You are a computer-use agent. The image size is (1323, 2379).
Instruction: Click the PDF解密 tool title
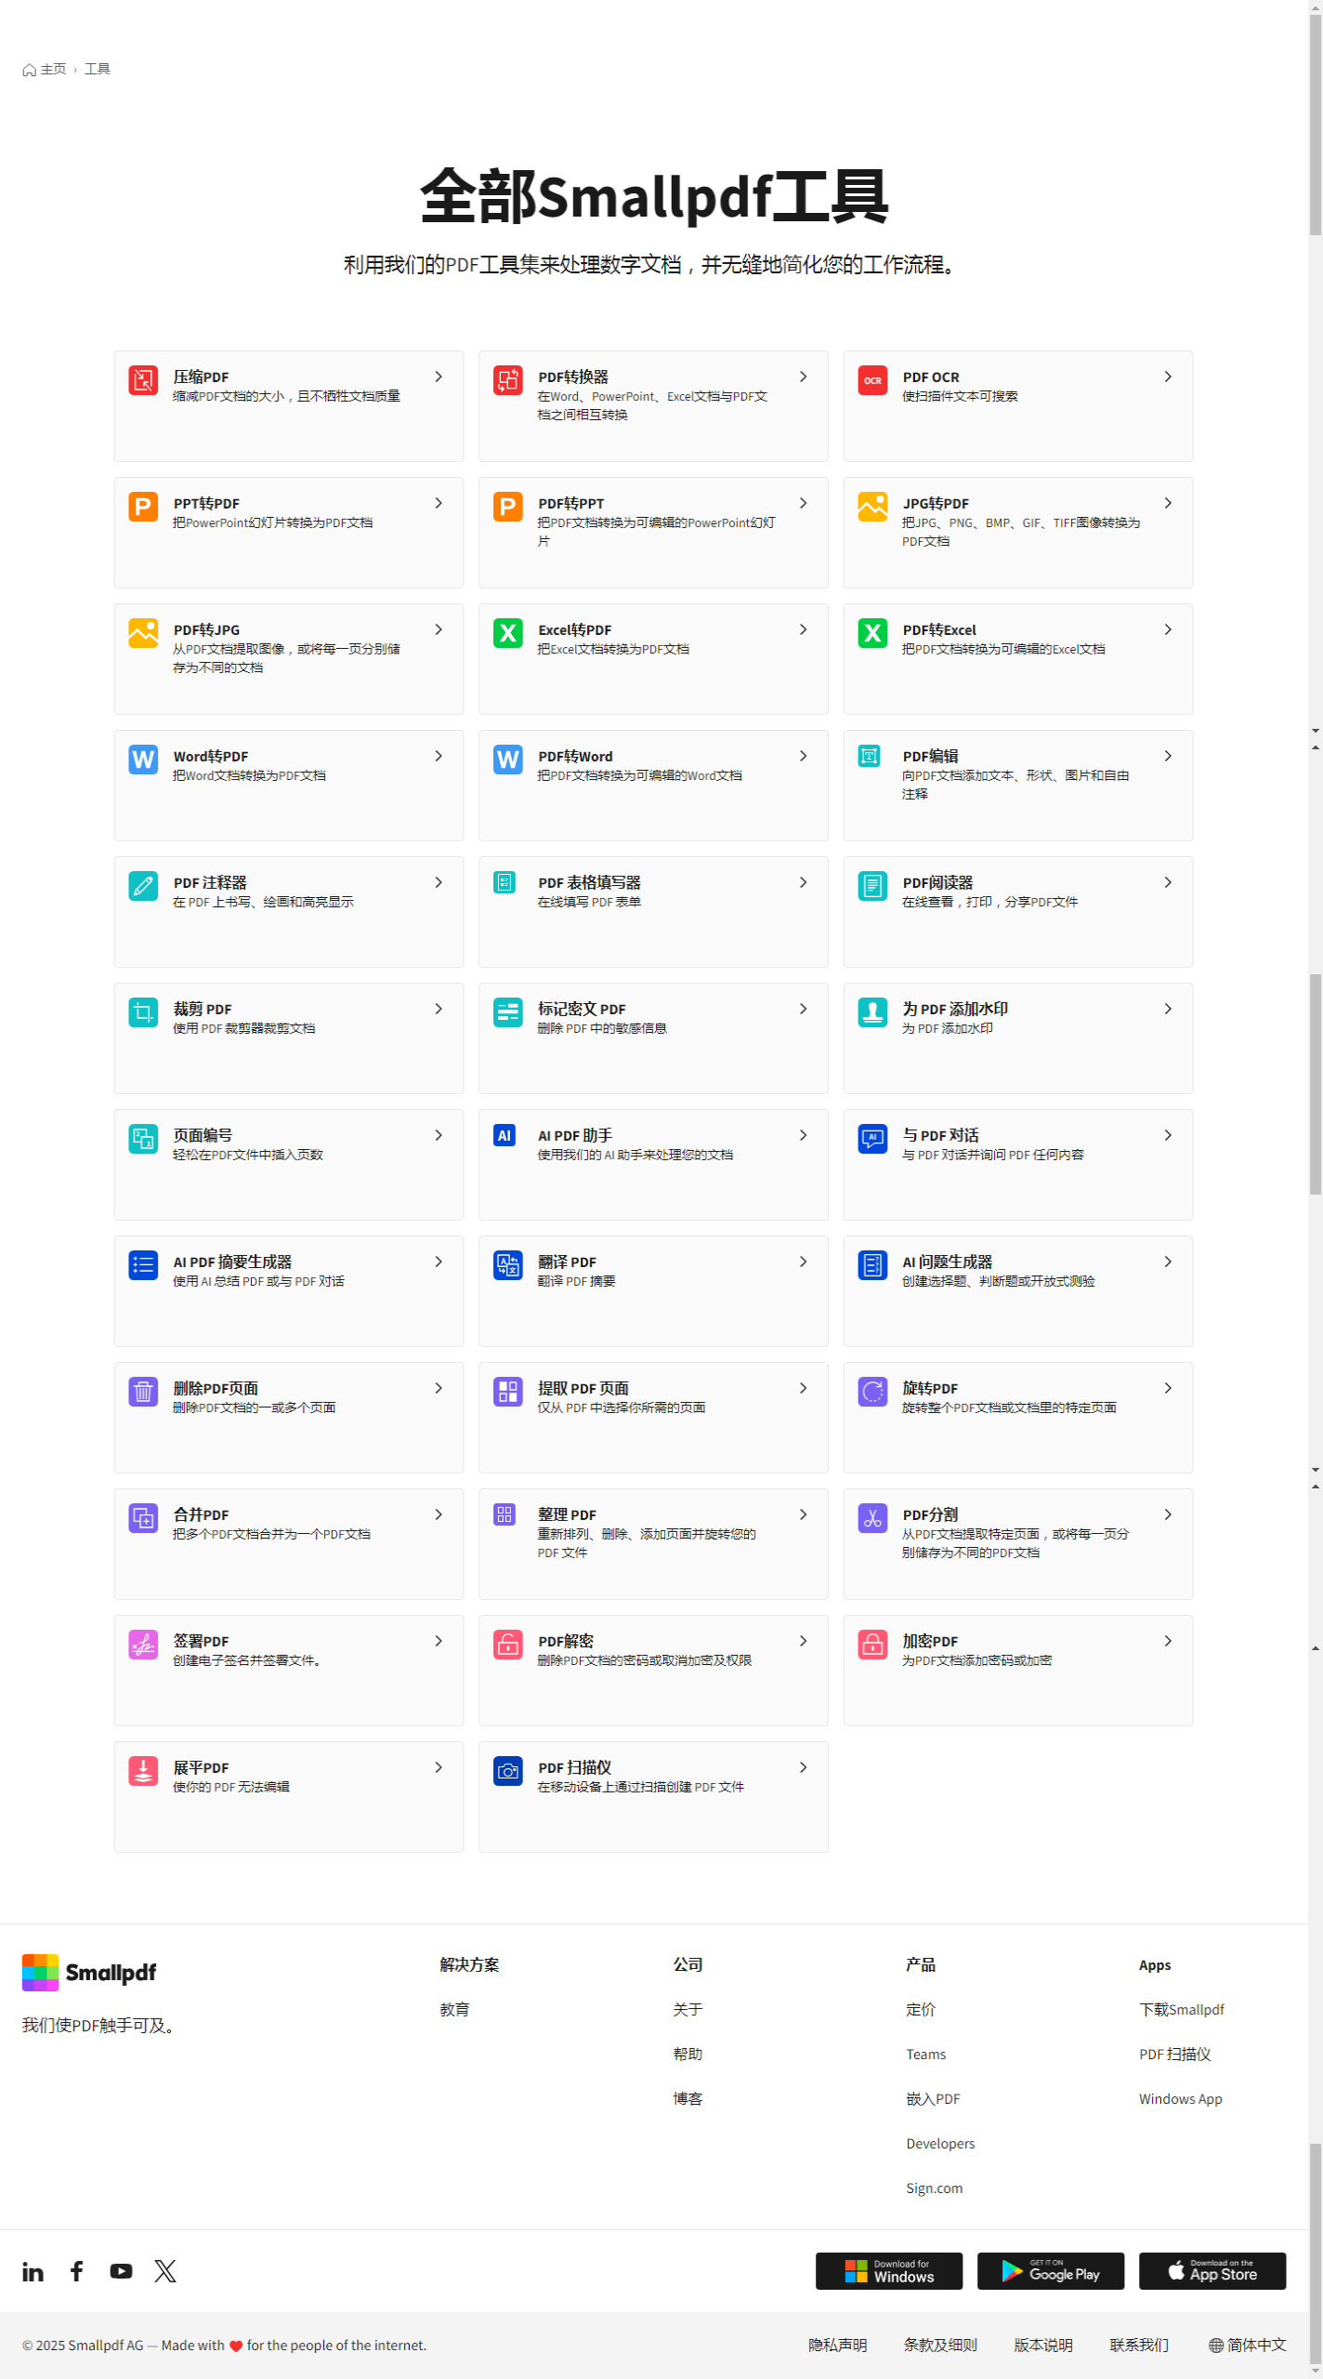566,1641
